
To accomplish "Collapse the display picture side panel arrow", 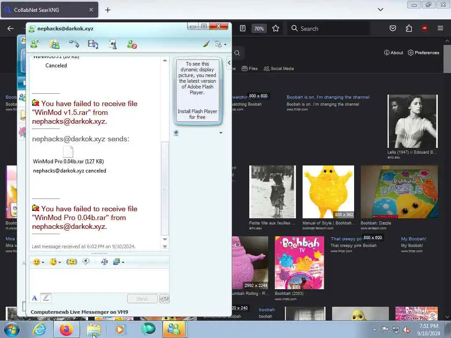I will 229,62.
